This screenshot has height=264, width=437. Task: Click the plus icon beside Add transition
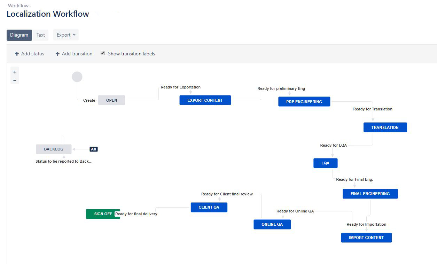[x=57, y=54]
